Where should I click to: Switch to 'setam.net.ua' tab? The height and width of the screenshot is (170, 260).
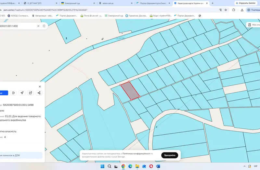[x=115, y=3]
